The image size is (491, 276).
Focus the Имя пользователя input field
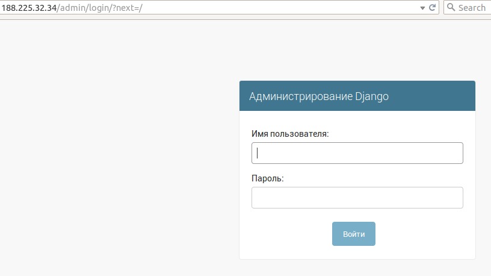357,153
